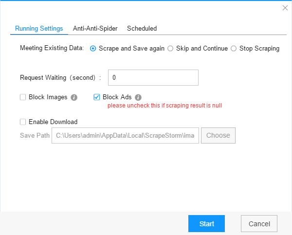Close the settings dialog with X

(x=285, y=8)
